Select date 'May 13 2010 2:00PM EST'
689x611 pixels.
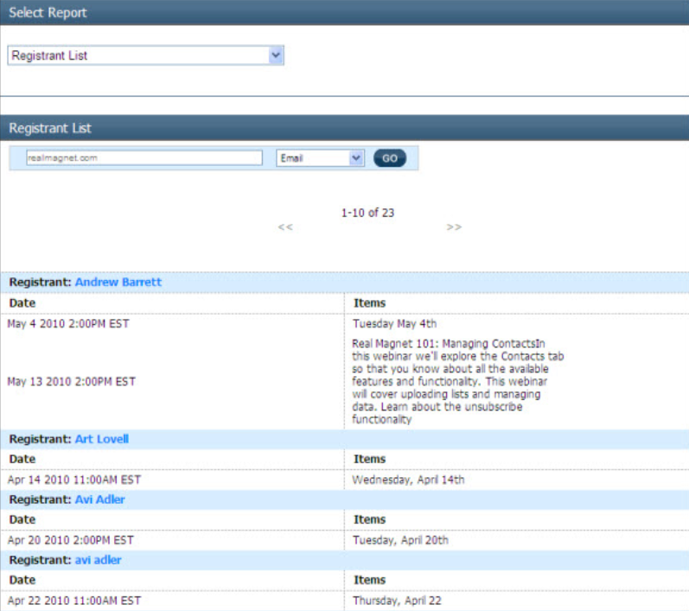click(x=71, y=381)
